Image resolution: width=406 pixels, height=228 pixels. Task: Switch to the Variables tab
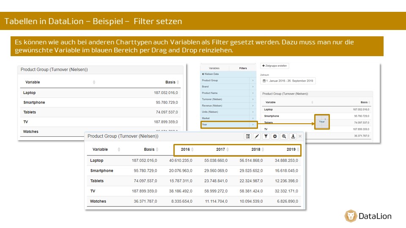point(214,68)
